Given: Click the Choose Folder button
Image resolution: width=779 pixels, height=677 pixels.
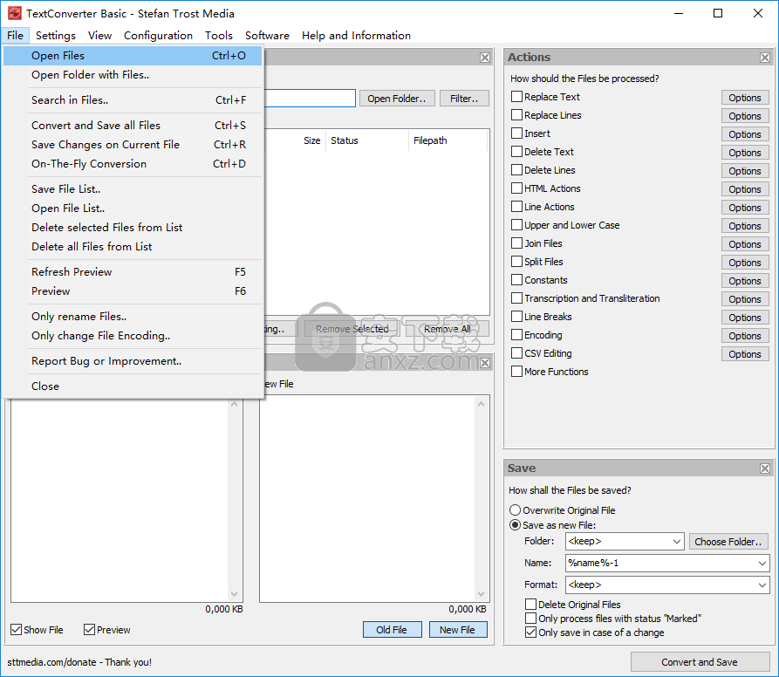Looking at the screenshot, I should click(x=728, y=542).
